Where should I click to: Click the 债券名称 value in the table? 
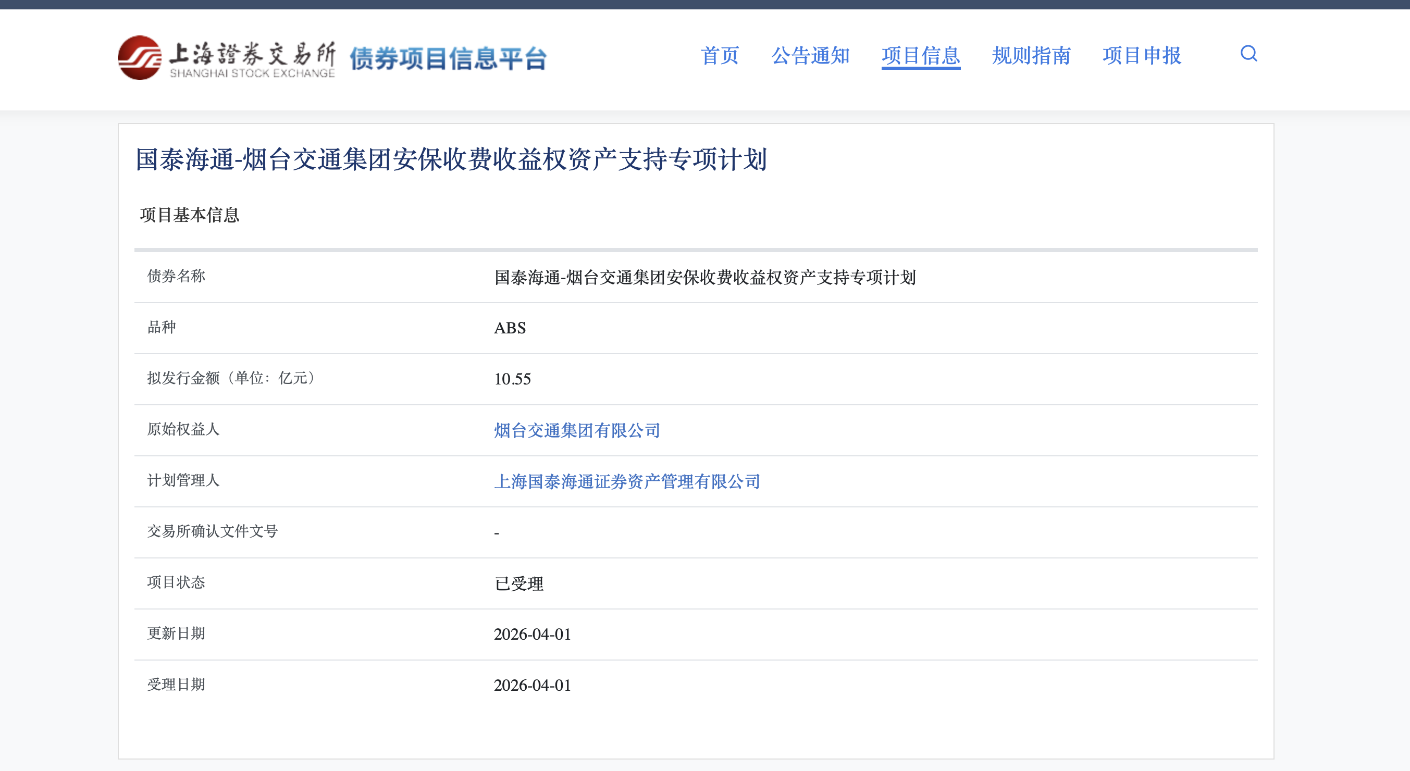(704, 278)
